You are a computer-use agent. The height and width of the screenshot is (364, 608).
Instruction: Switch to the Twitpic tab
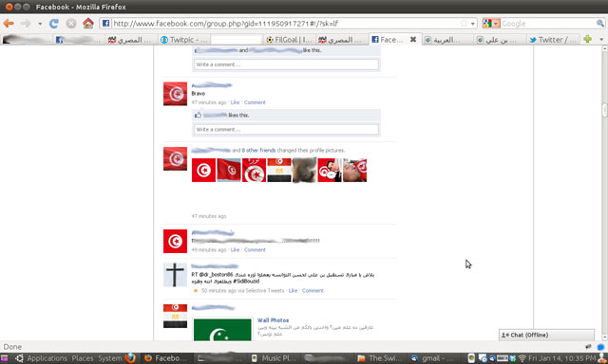point(183,40)
